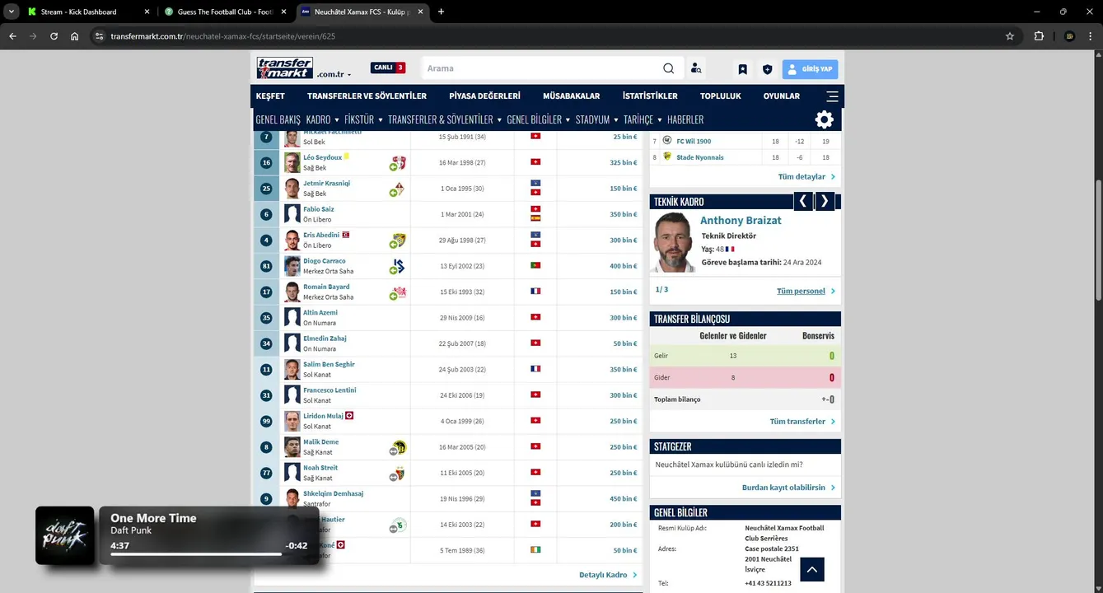Viewport: 1103px width, 593px height.
Task: Open İstatistikler menu
Action: [x=650, y=96]
